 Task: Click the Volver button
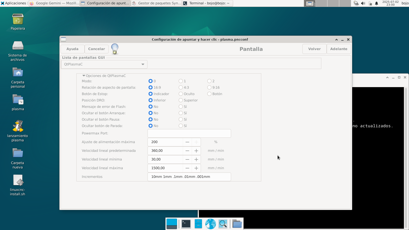coord(314,49)
